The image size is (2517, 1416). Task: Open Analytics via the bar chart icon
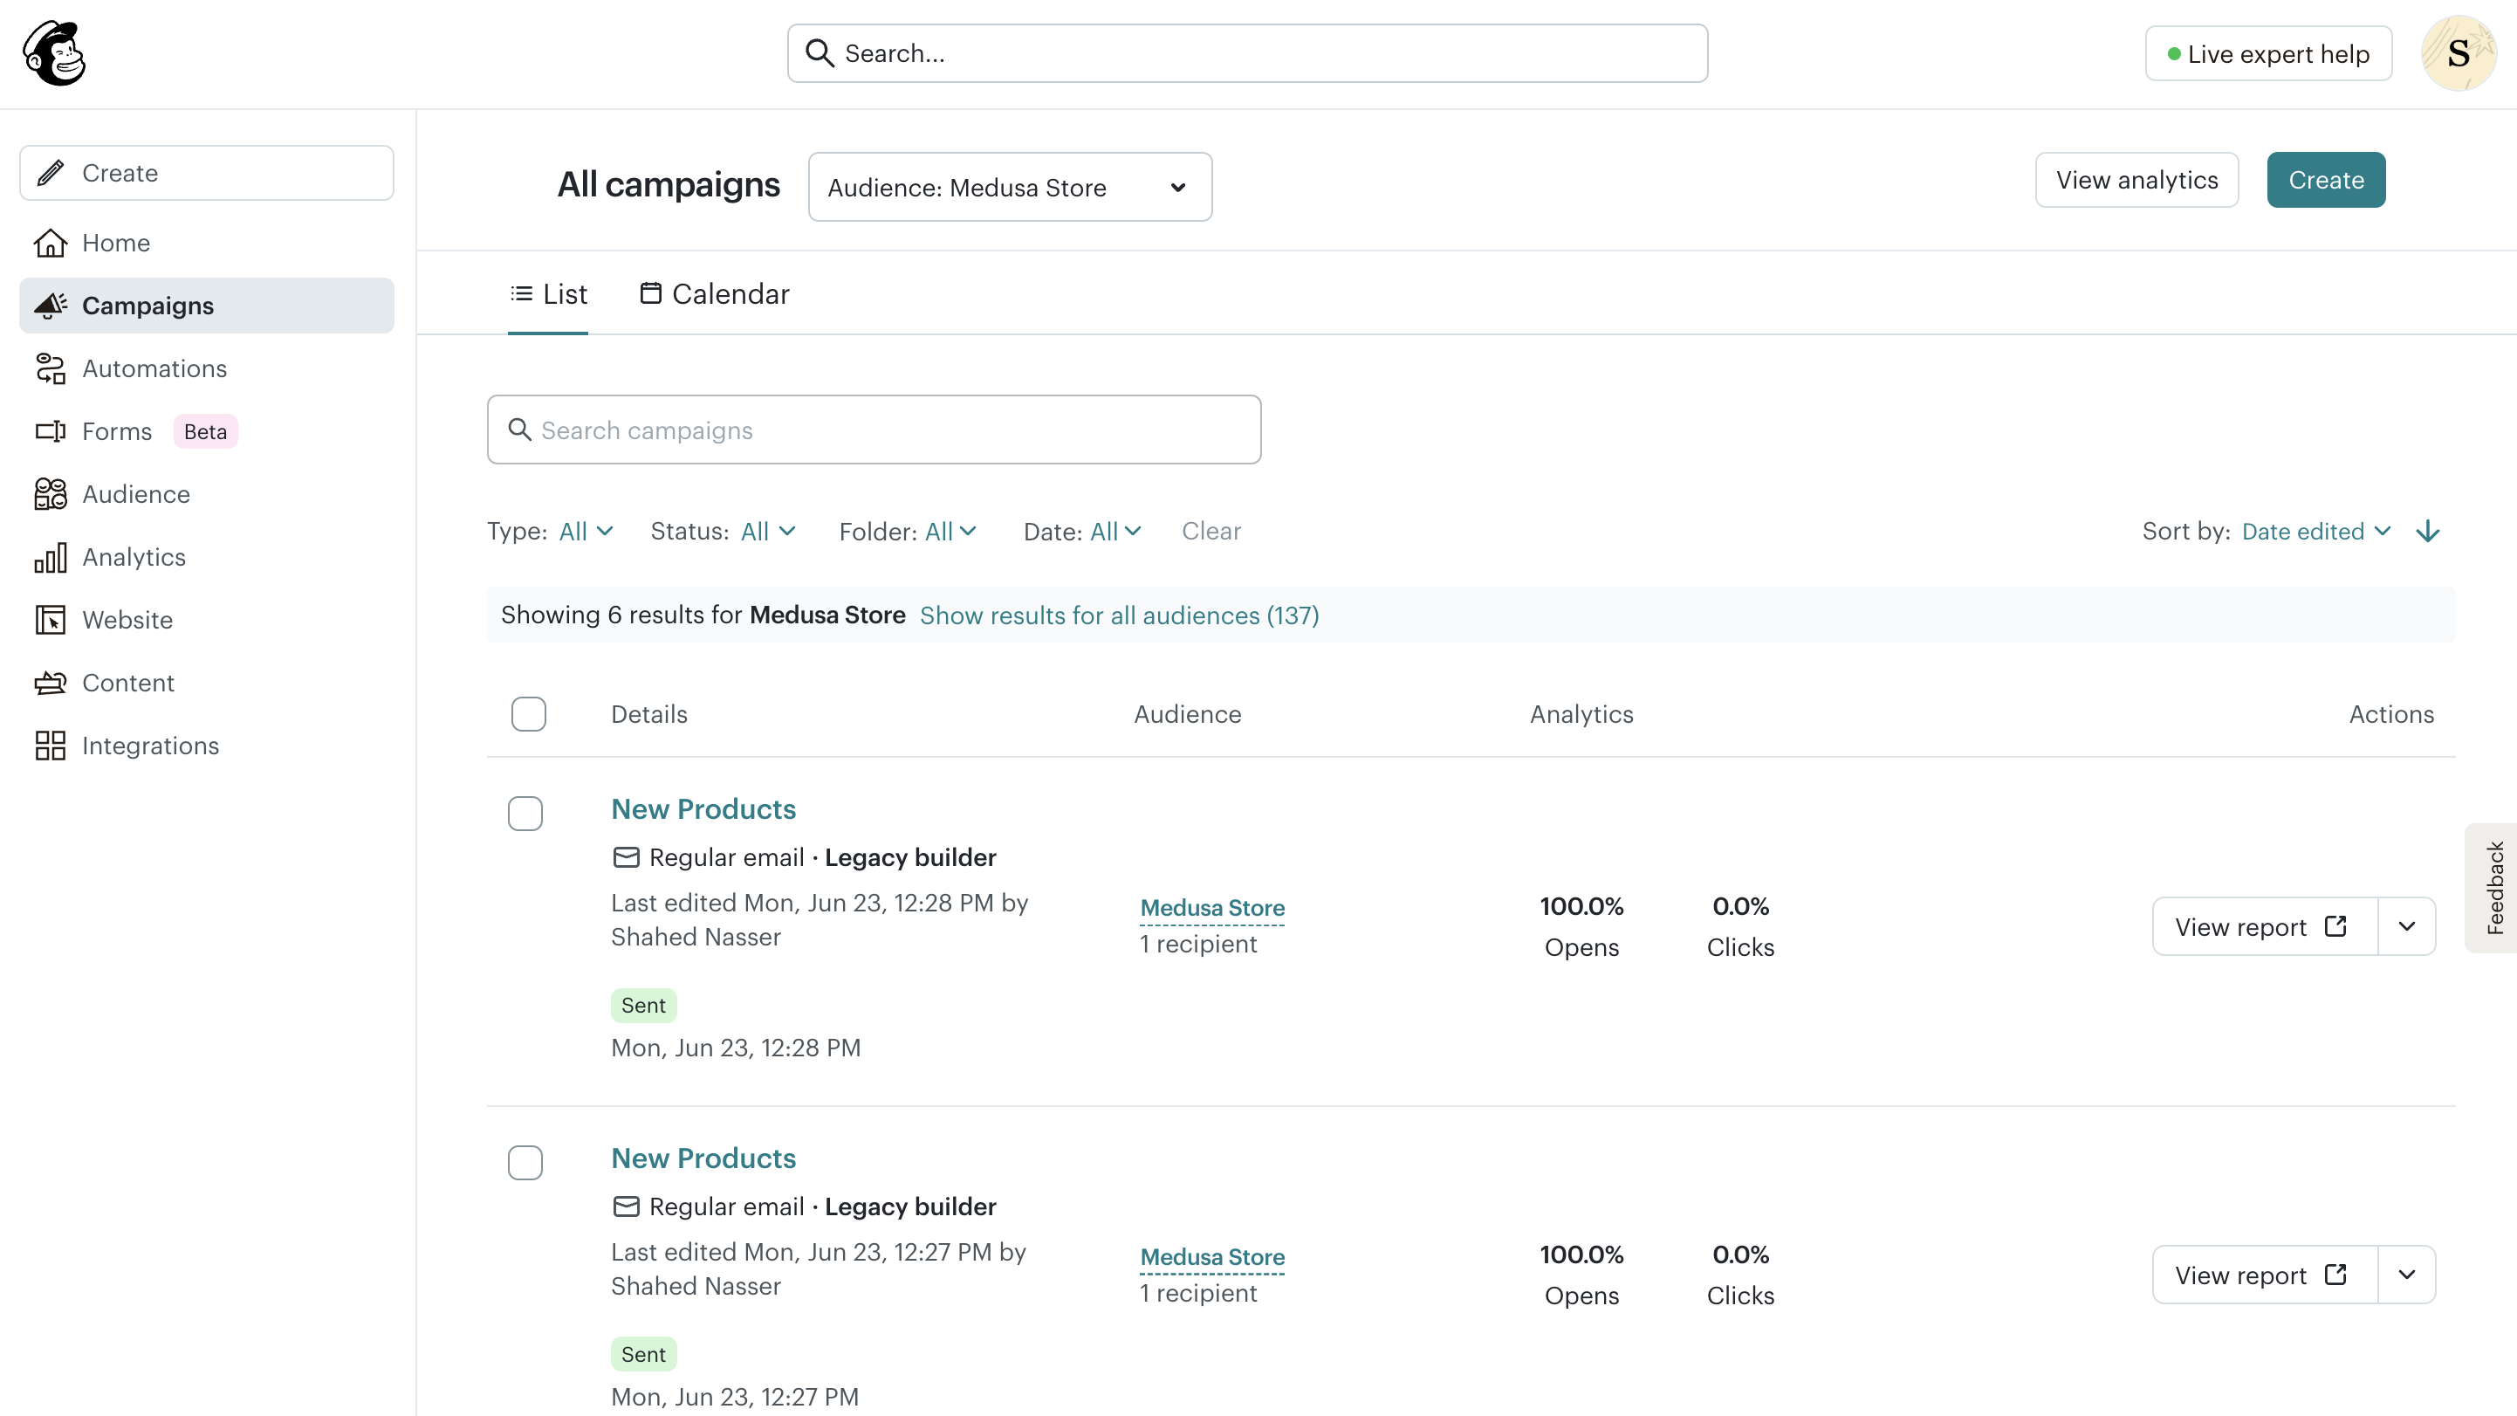pyautogui.click(x=51, y=557)
